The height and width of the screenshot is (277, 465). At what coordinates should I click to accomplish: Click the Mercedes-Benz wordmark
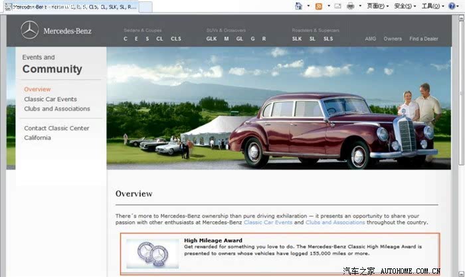tap(67, 31)
